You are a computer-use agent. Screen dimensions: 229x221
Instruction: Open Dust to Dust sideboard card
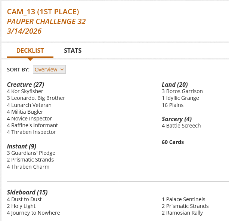(27, 199)
